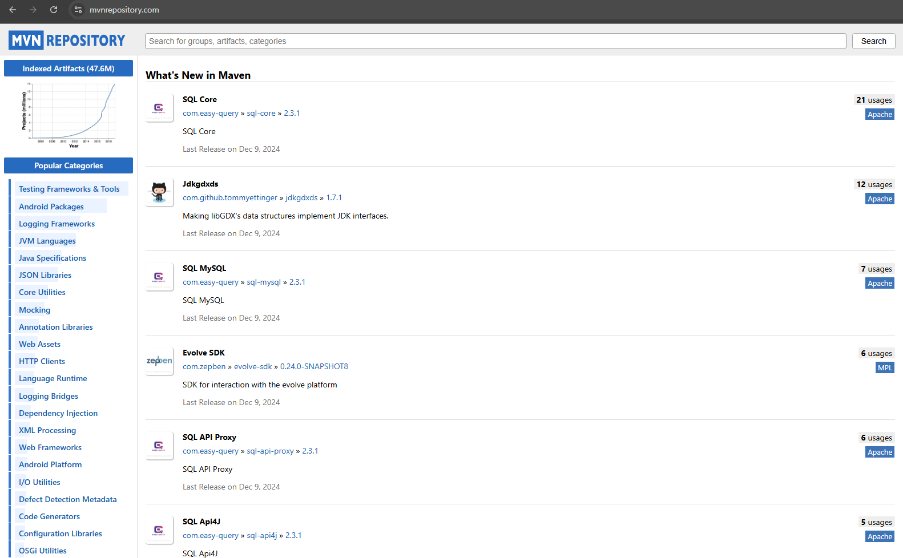
Task: Open sql-api-proxy artifact link
Action: (270, 451)
